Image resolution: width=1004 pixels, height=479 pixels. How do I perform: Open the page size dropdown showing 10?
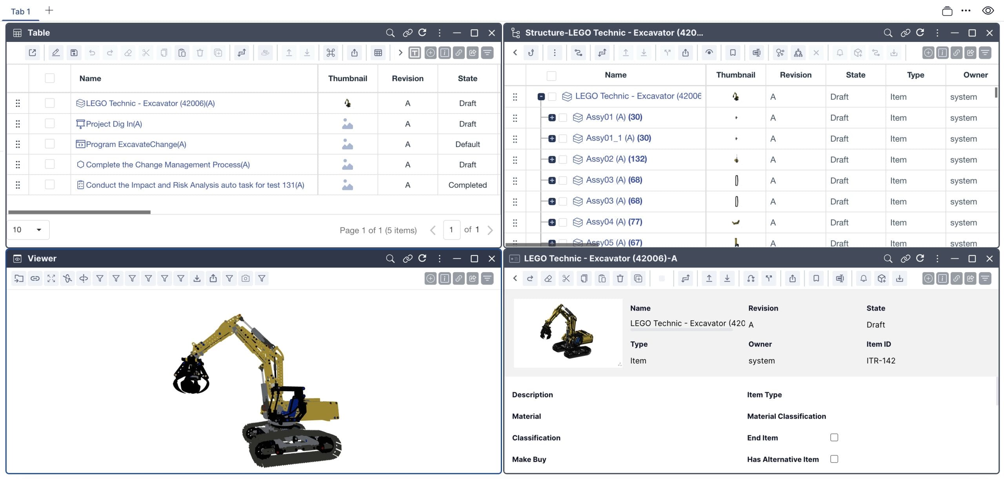pyautogui.click(x=28, y=230)
